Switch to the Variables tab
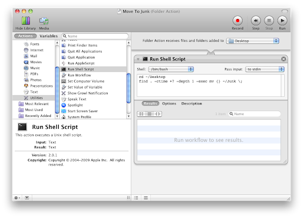Image resolution: width=303 pixels, height=218 pixels. pos(49,36)
